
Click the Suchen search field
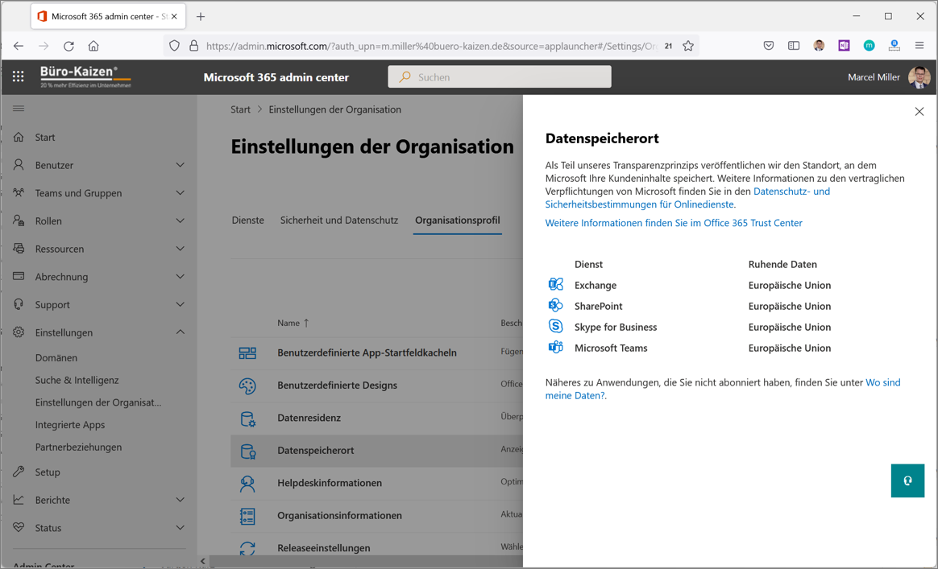499,76
